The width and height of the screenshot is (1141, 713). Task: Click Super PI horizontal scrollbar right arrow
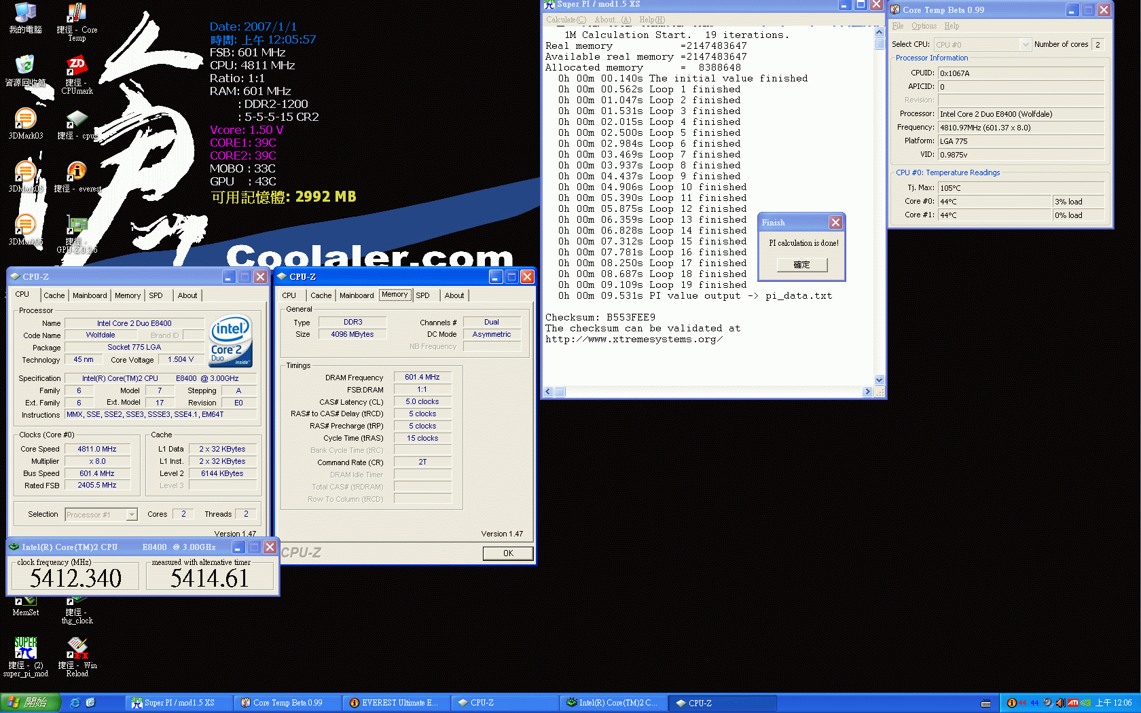tap(867, 392)
